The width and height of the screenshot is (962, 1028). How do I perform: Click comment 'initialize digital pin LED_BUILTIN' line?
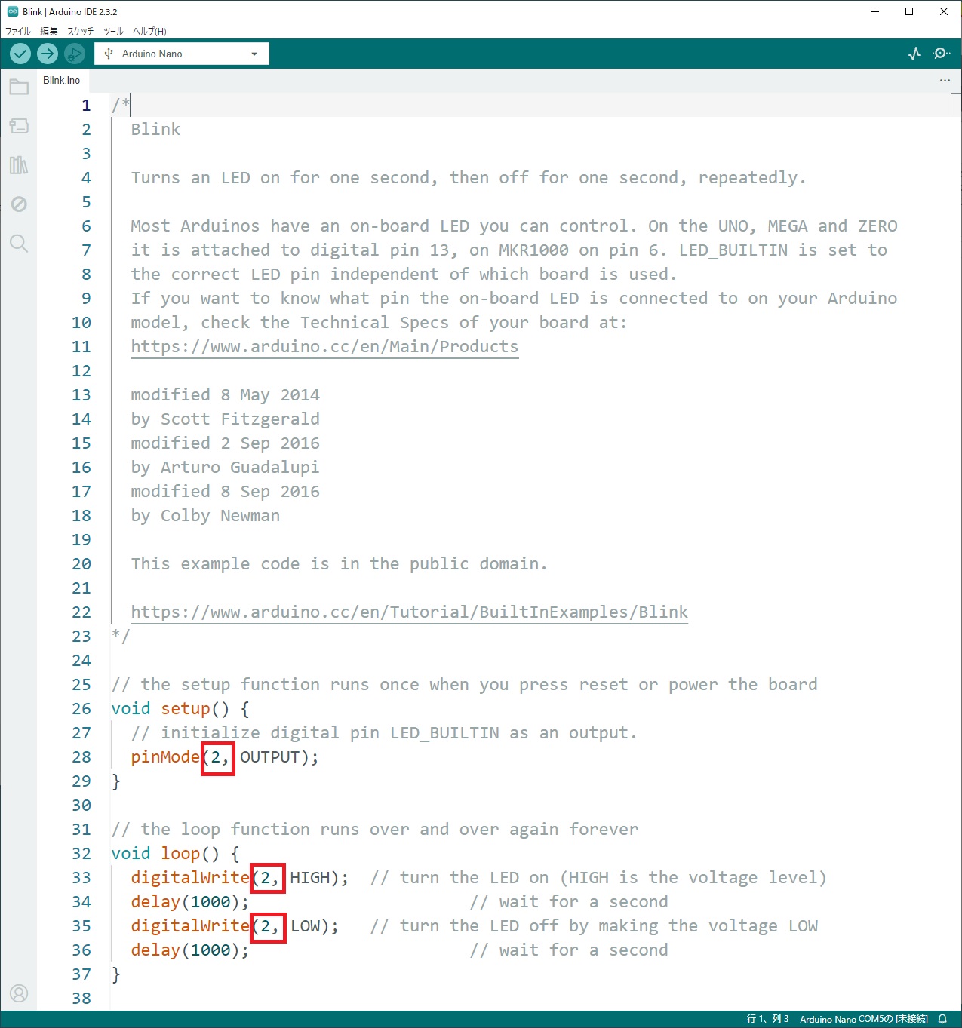pyautogui.click(x=384, y=733)
